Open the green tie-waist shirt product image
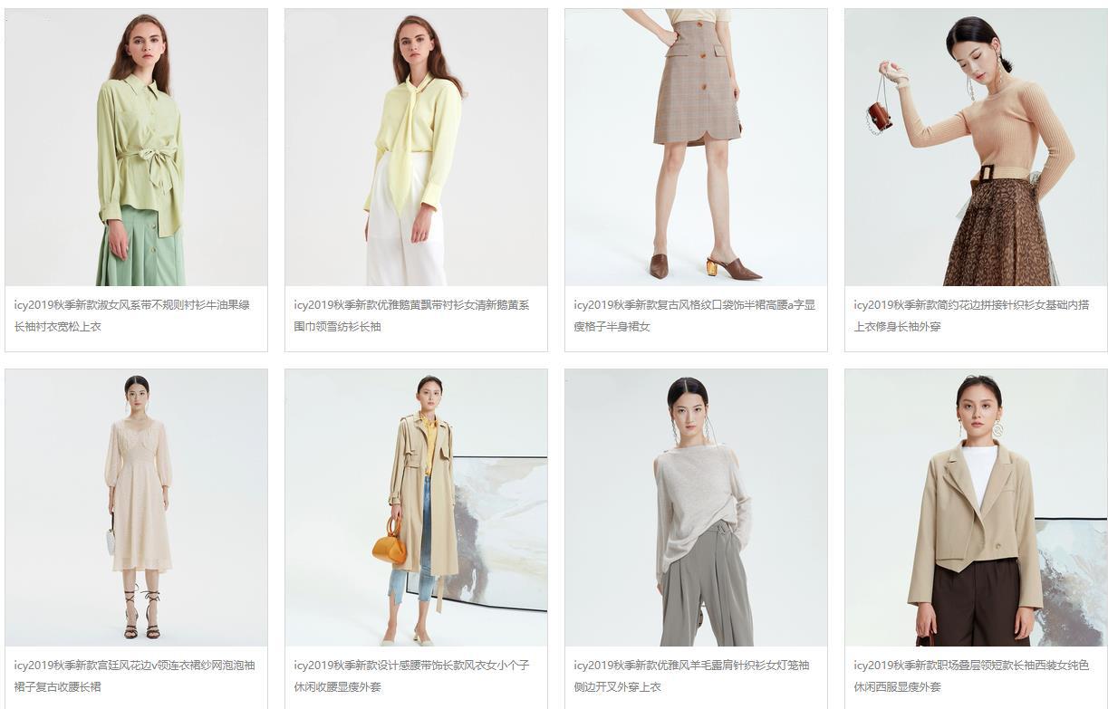Viewport: 1108px width, 709px height. [136, 148]
